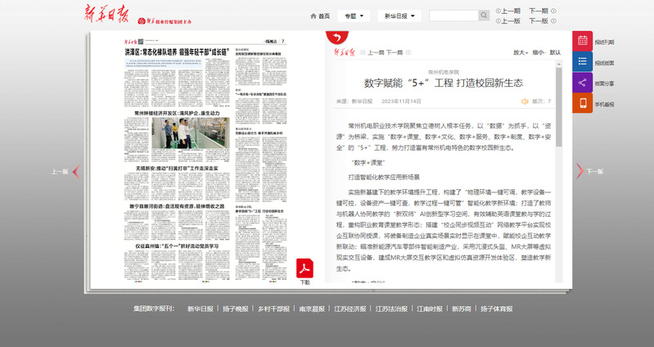Open the red calendar 报纸日期 icon
This screenshot has height=347, width=654.
tap(582, 41)
